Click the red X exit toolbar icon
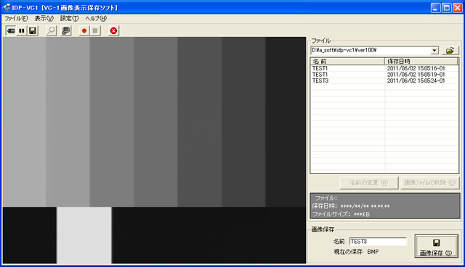Viewport: 465px width, 267px height. [113, 30]
